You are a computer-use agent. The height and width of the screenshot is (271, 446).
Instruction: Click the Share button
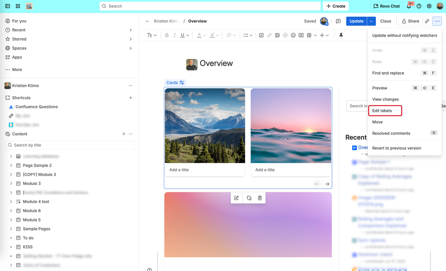[410, 21]
